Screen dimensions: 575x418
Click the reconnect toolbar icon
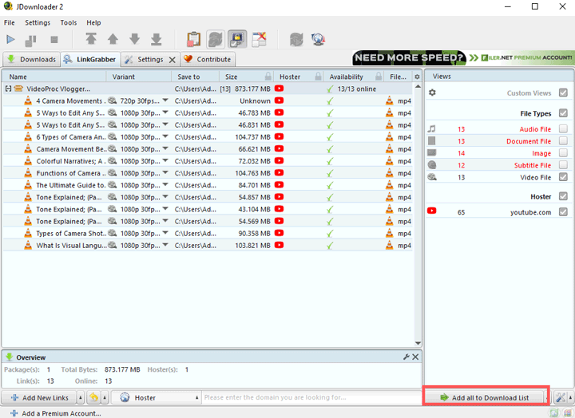pos(296,39)
